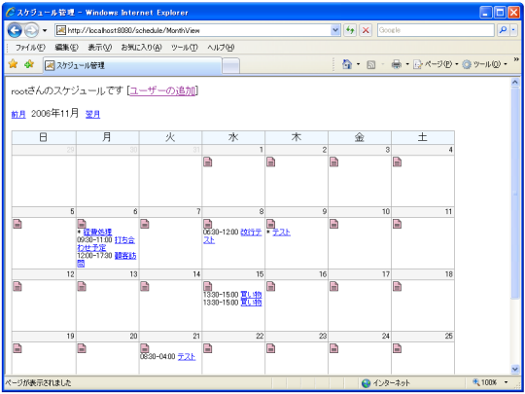
Task: Click the vertical scrollbar down arrow
Action: pos(515,369)
